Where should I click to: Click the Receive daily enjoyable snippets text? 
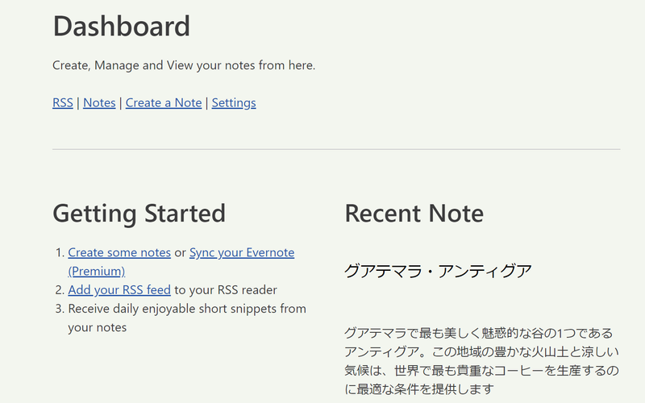(187, 309)
